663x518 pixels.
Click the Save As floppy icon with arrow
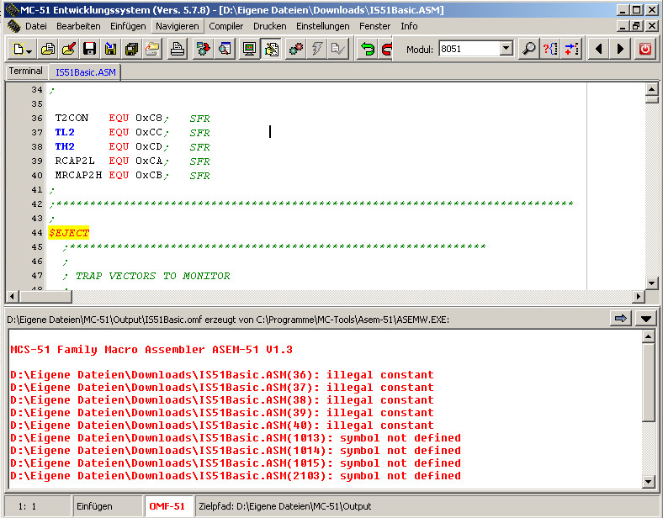pos(111,49)
